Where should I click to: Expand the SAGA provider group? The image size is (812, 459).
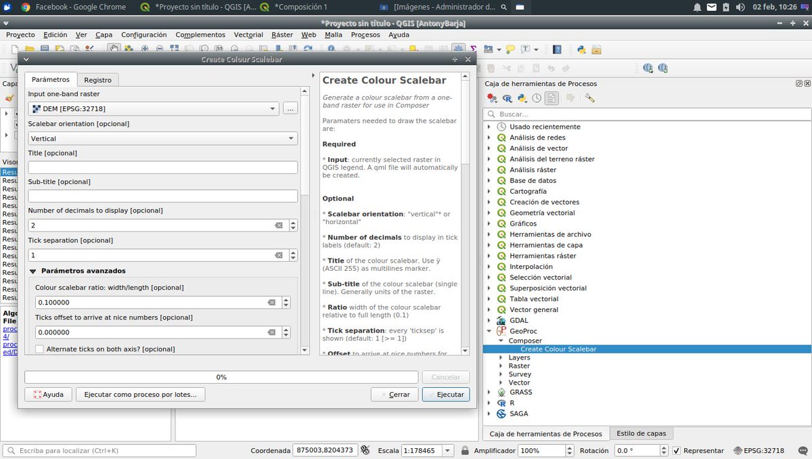pos(489,414)
